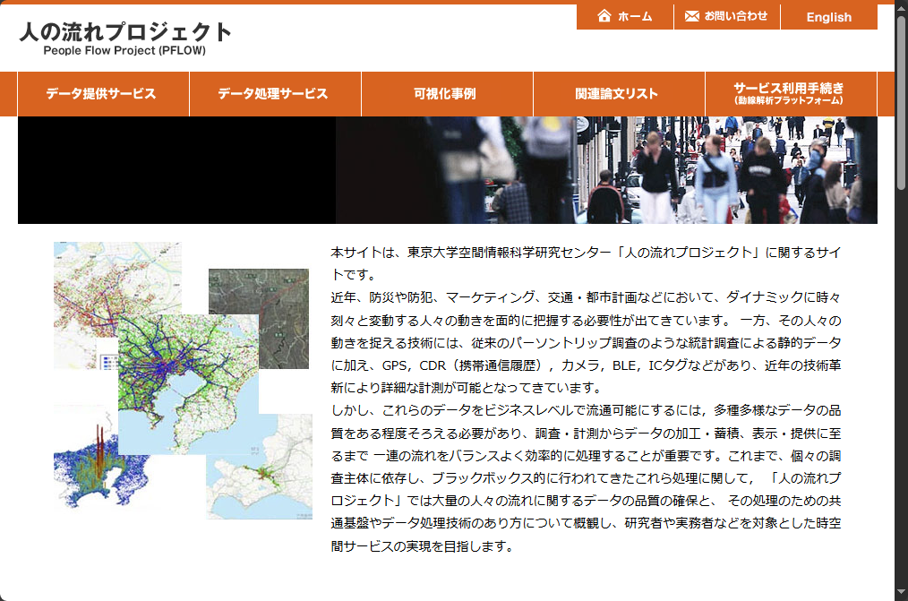Click the scrollbar up arrow
This screenshot has height=601, width=908.
click(x=900, y=7)
